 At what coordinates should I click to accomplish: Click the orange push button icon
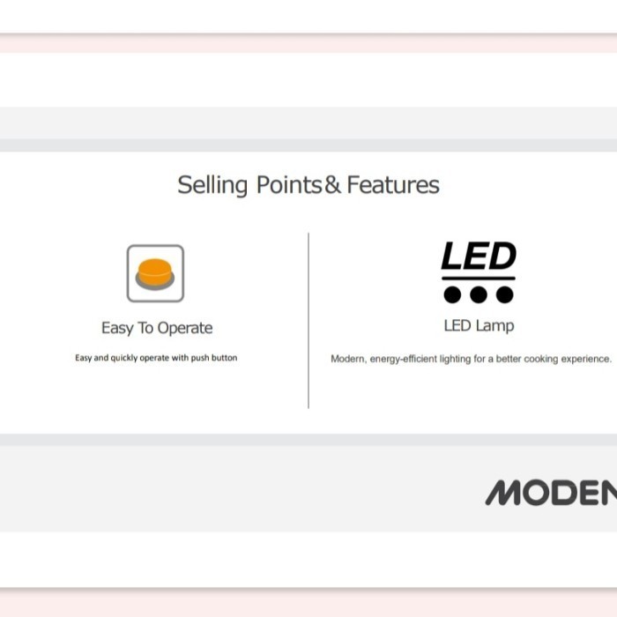point(155,272)
